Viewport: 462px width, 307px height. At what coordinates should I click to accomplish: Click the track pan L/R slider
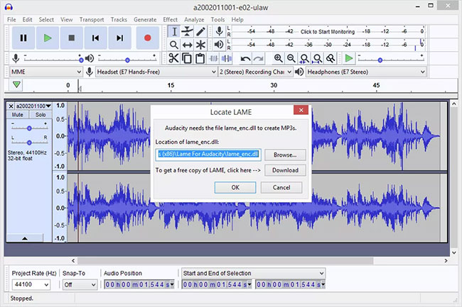pyautogui.click(x=29, y=143)
